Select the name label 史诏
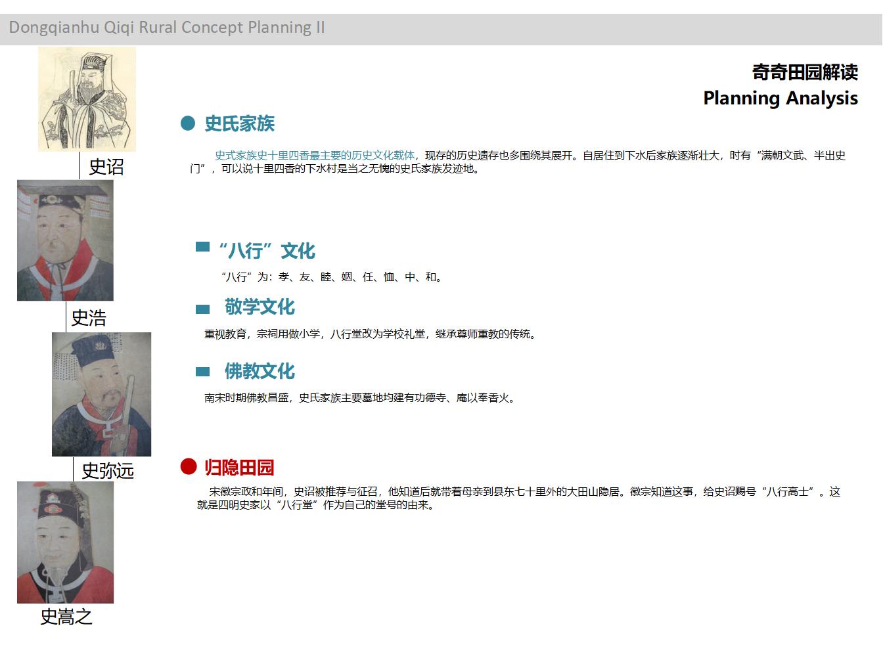 coord(106,167)
